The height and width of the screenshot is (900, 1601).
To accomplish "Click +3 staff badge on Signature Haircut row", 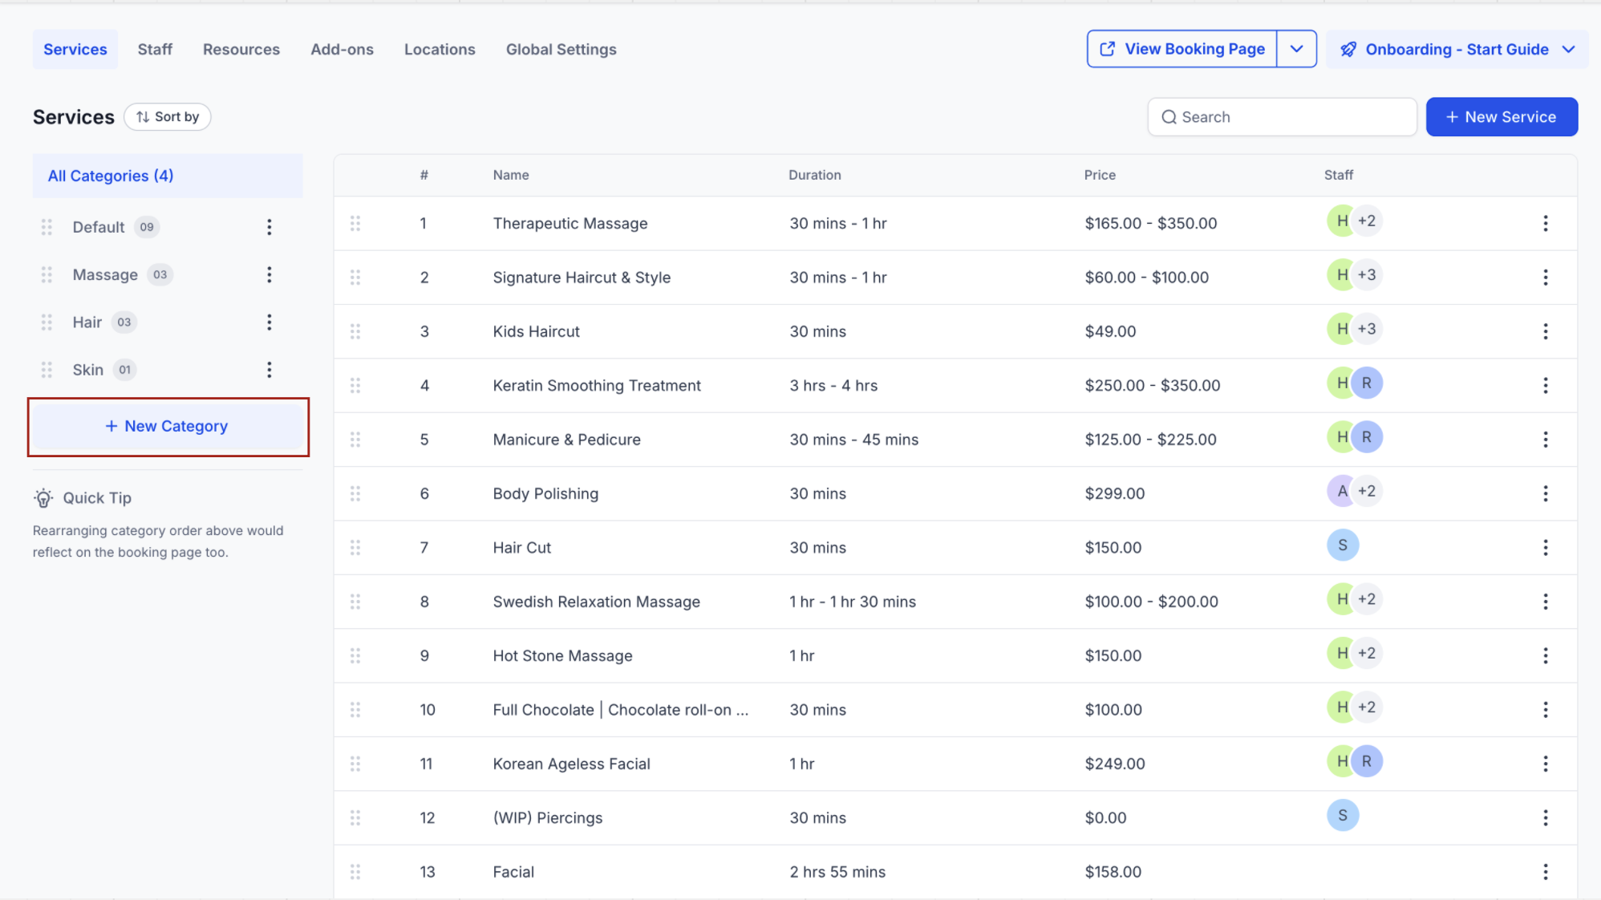I will [x=1366, y=275].
